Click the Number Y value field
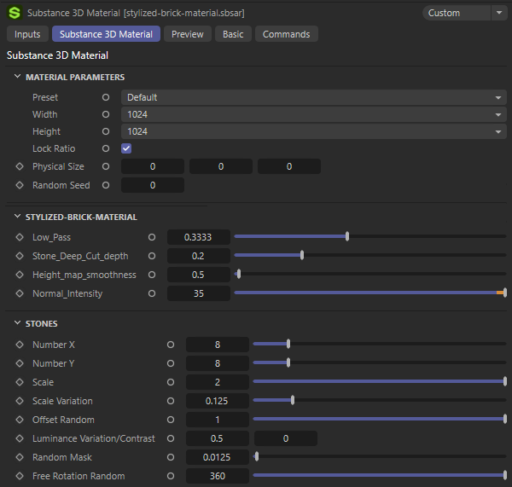This screenshot has height=487, width=512. pos(218,363)
